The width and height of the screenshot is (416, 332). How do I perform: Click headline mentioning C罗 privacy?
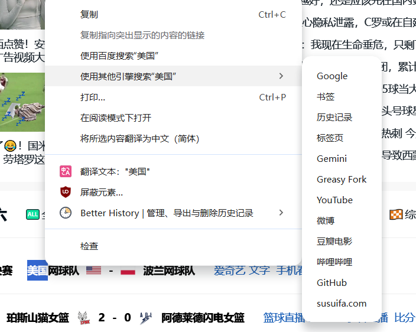click(x=359, y=22)
